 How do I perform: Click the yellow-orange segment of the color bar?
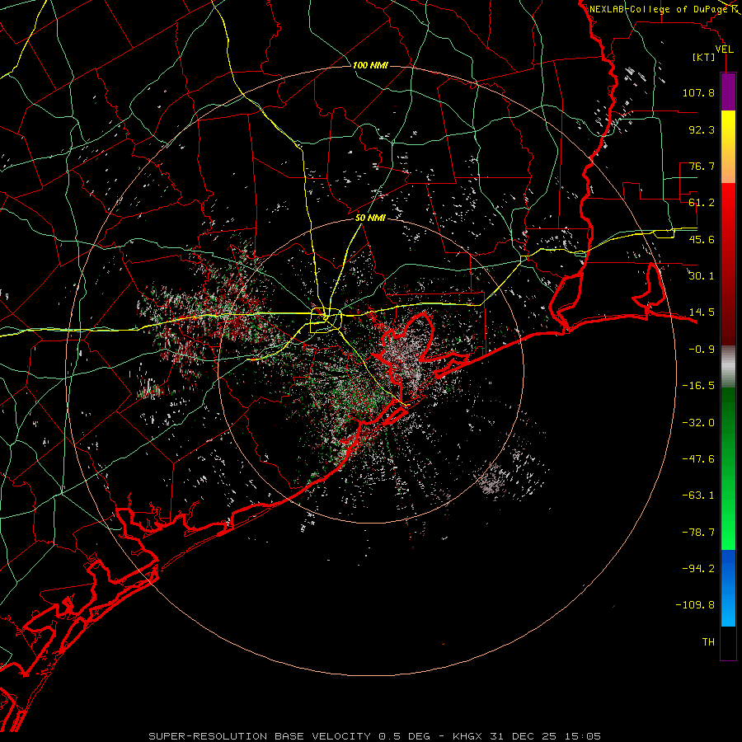[728, 147]
